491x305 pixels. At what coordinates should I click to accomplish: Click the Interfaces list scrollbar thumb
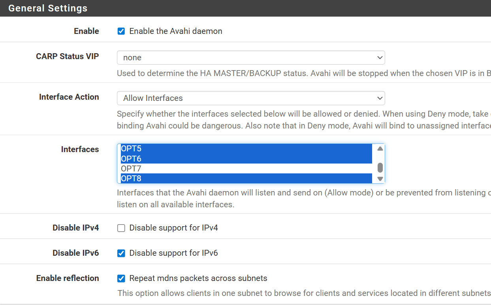pyautogui.click(x=380, y=168)
